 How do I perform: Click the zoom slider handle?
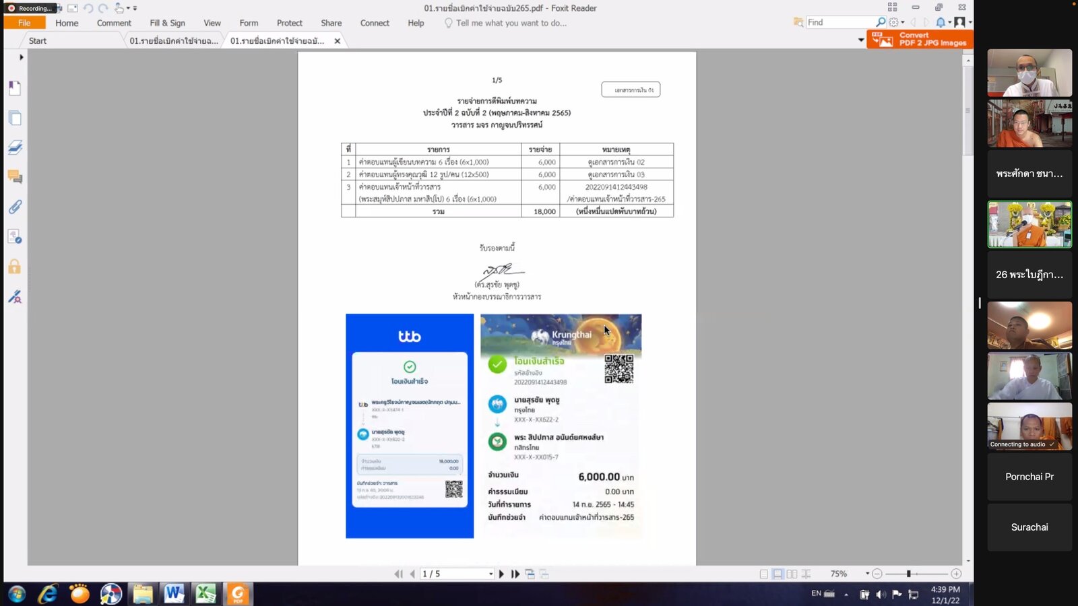[x=909, y=574]
